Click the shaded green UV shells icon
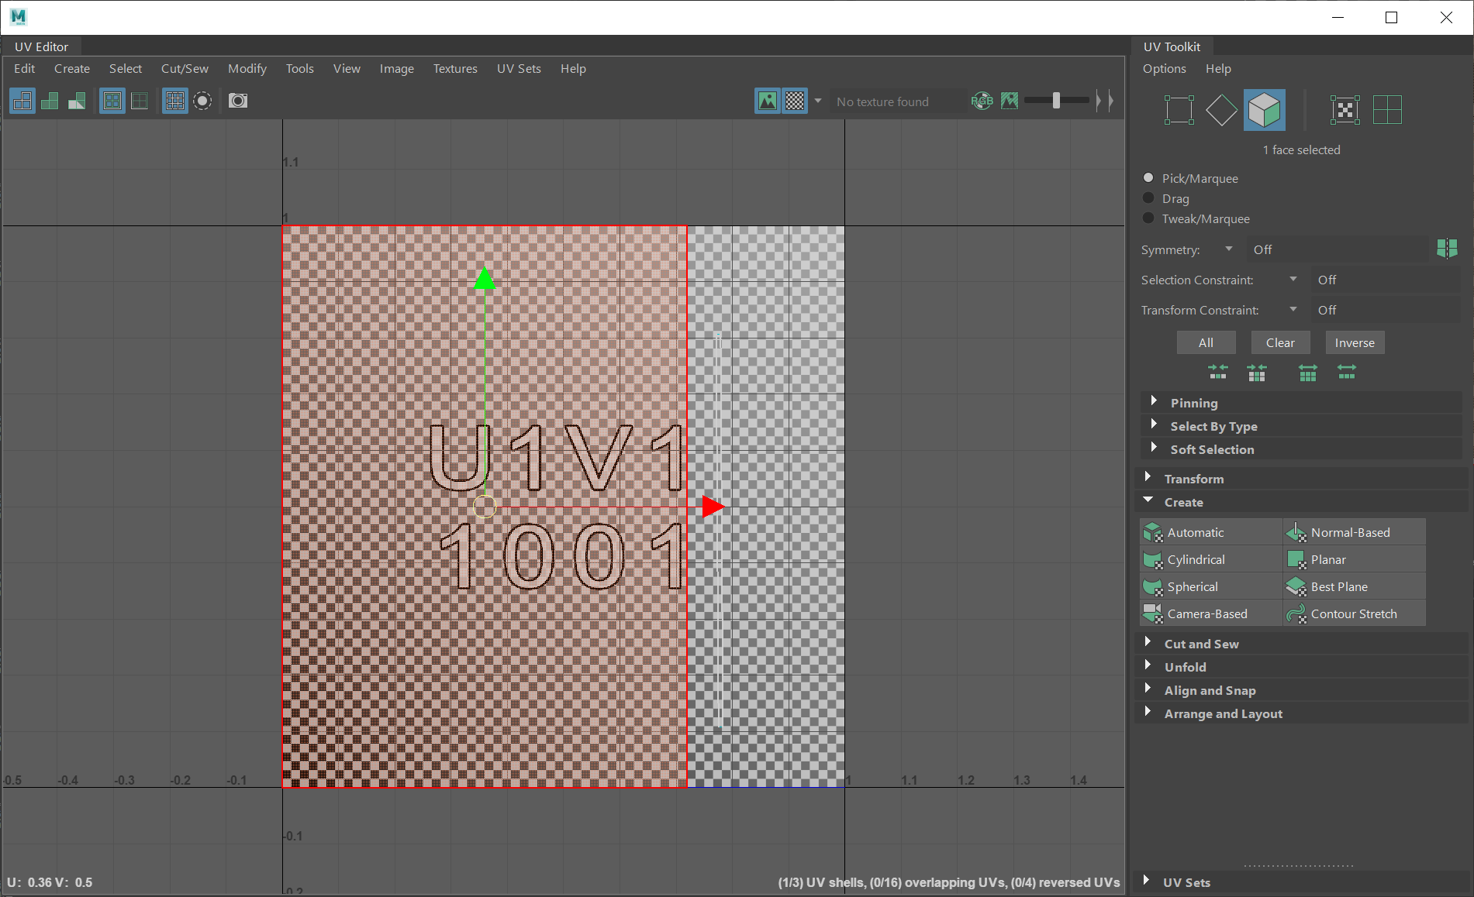Screen dimensions: 1474x897 click(x=50, y=101)
